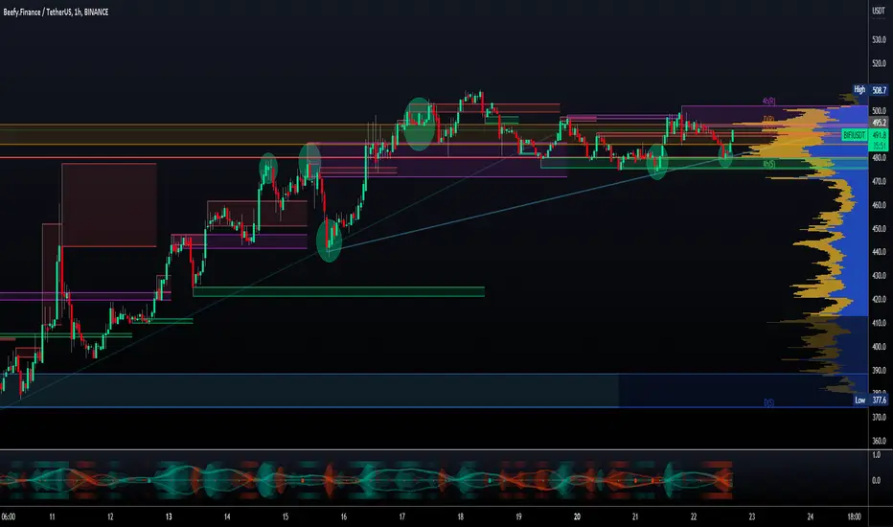Click the 0.0 value on oscillator scale
893x527 pixels.
pos(877,480)
